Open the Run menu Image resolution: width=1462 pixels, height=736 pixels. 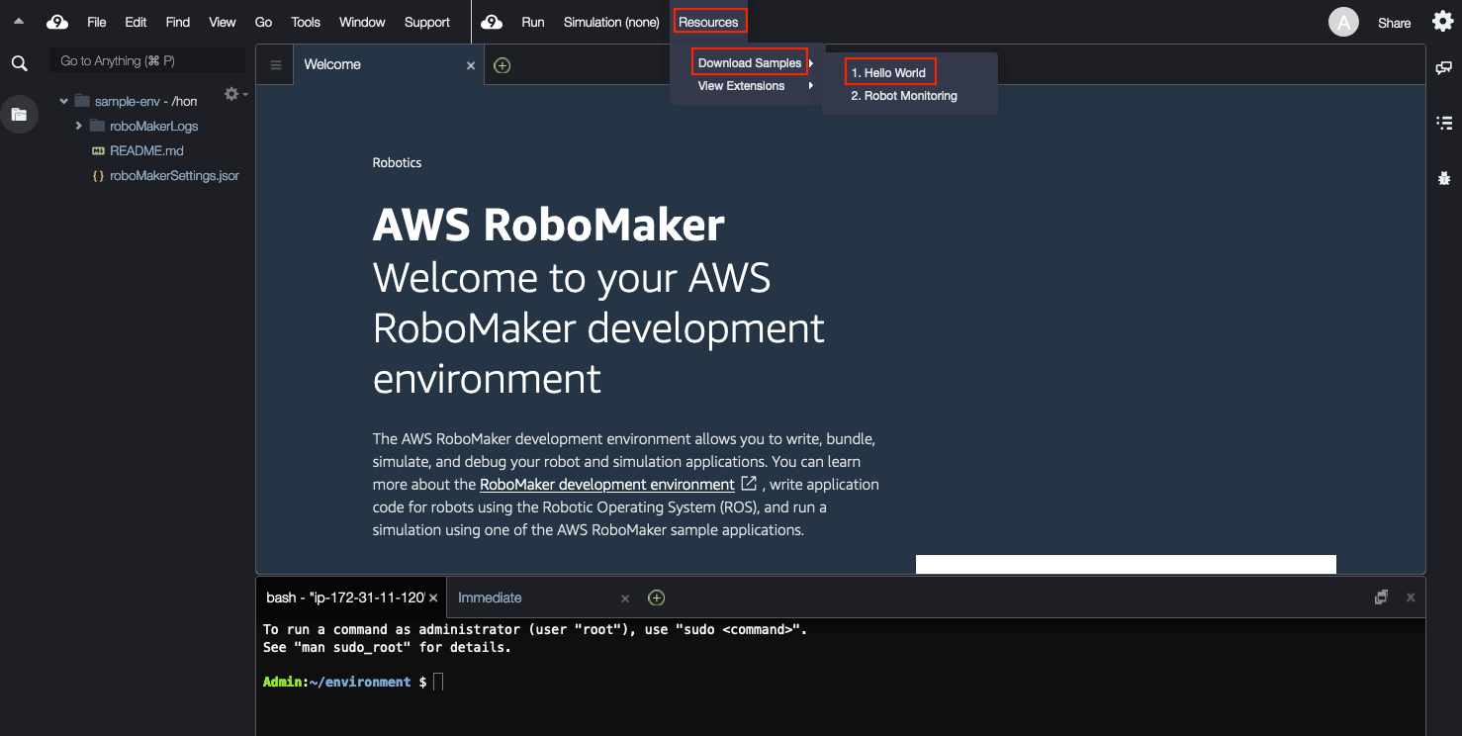[533, 22]
